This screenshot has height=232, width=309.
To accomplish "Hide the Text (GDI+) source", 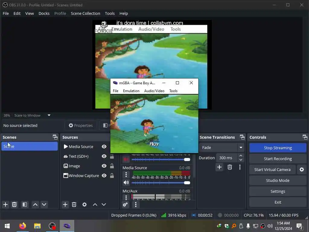I will coord(104,156).
